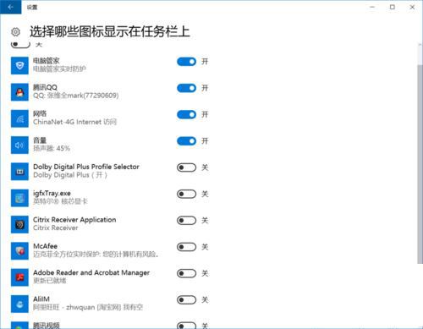The image size is (423, 329).
Task: Click the Adobe Reader and Acrobat Manager label
Action: tap(91, 272)
